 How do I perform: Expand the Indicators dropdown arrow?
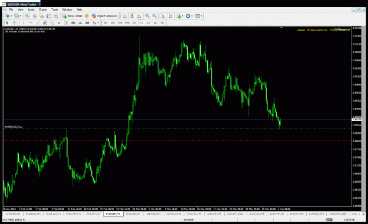[183, 16]
